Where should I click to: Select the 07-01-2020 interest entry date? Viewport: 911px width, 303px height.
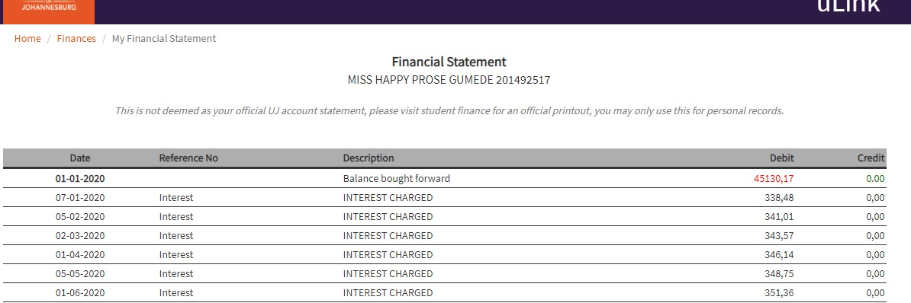pos(80,197)
